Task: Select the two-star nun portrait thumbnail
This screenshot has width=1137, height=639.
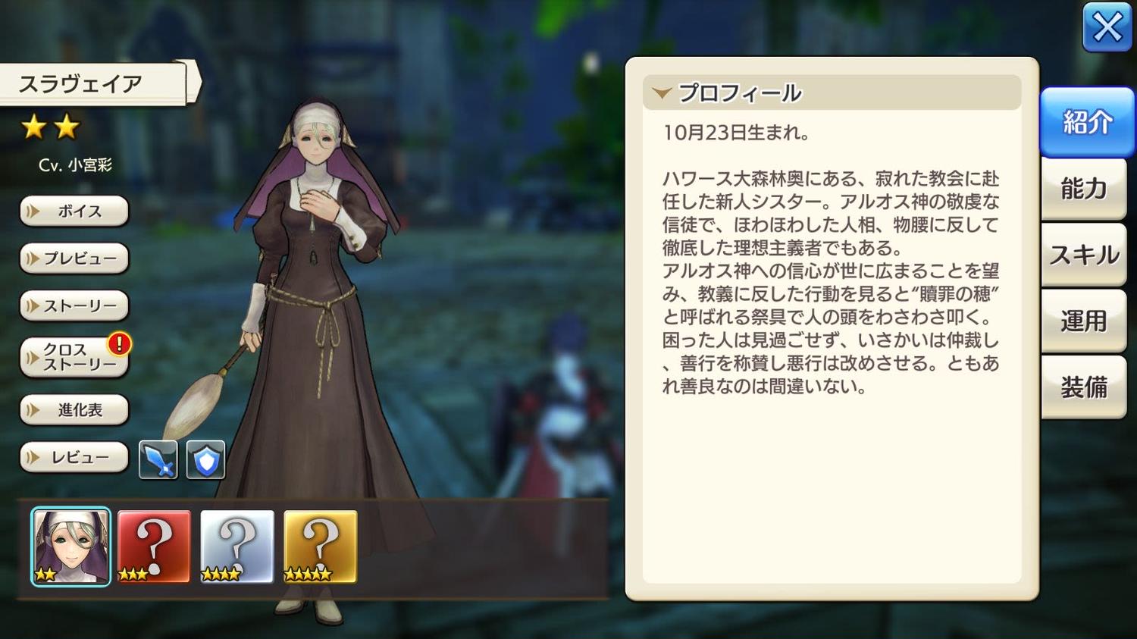Action: click(70, 547)
